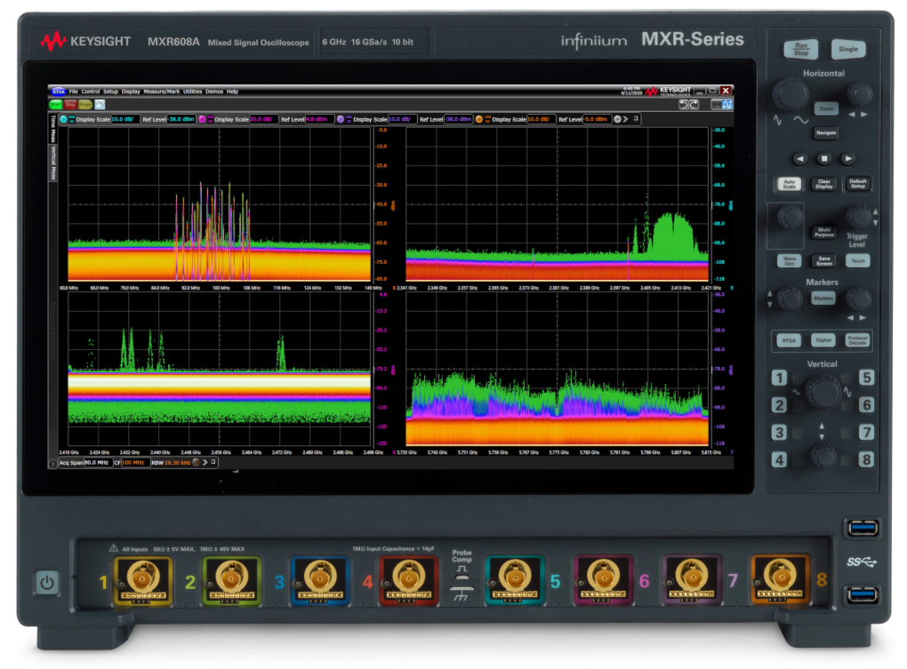Tap the front-panel Run/Stop key
The image size is (907, 669).
(x=801, y=49)
